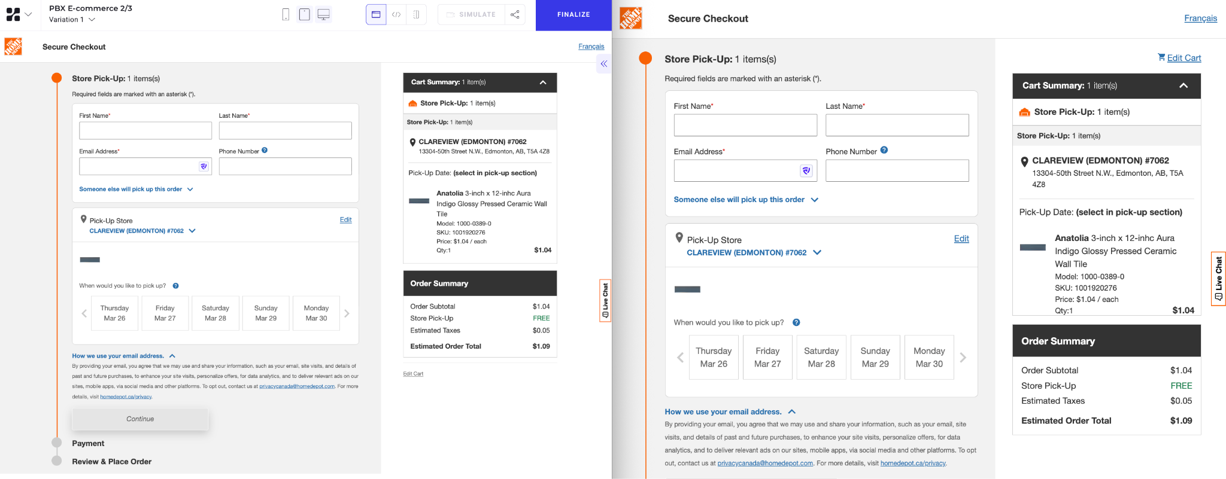Click small Edit Cart link below editor Order Summary
The image size is (1226, 479).
(x=413, y=374)
